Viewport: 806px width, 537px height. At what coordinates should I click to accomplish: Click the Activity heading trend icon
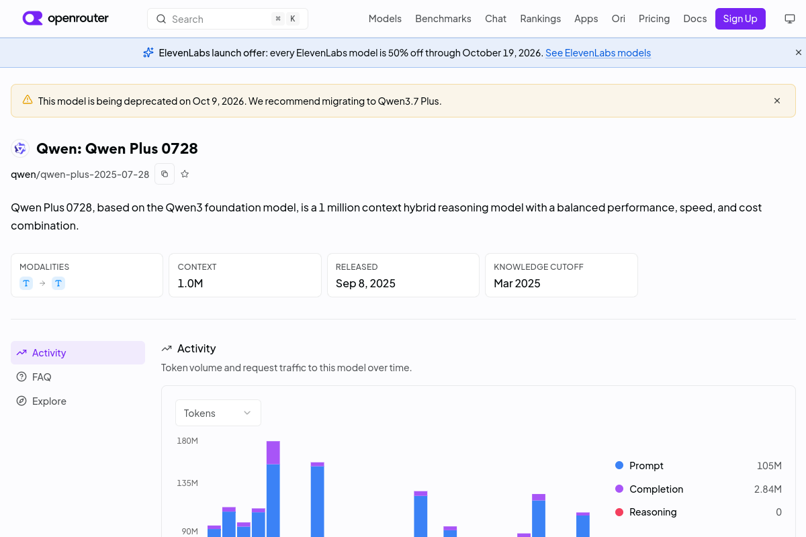167,348
